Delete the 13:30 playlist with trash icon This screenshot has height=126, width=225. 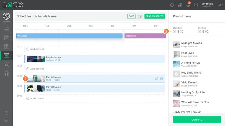[161, 79]
